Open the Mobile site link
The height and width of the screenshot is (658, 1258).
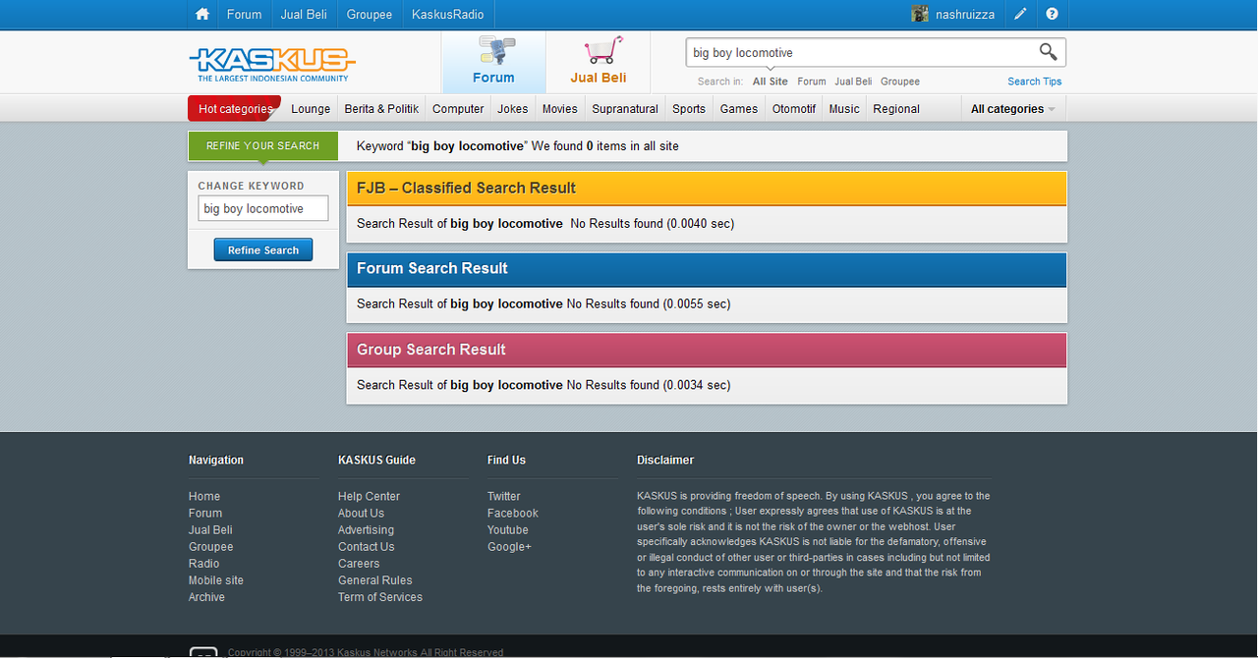(x=216, y=580)
